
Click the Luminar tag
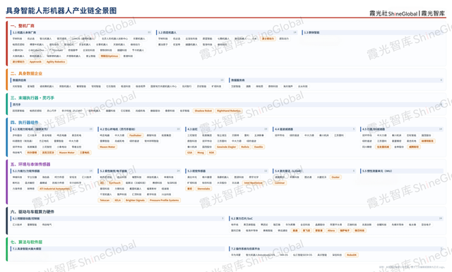coord(280,183)
